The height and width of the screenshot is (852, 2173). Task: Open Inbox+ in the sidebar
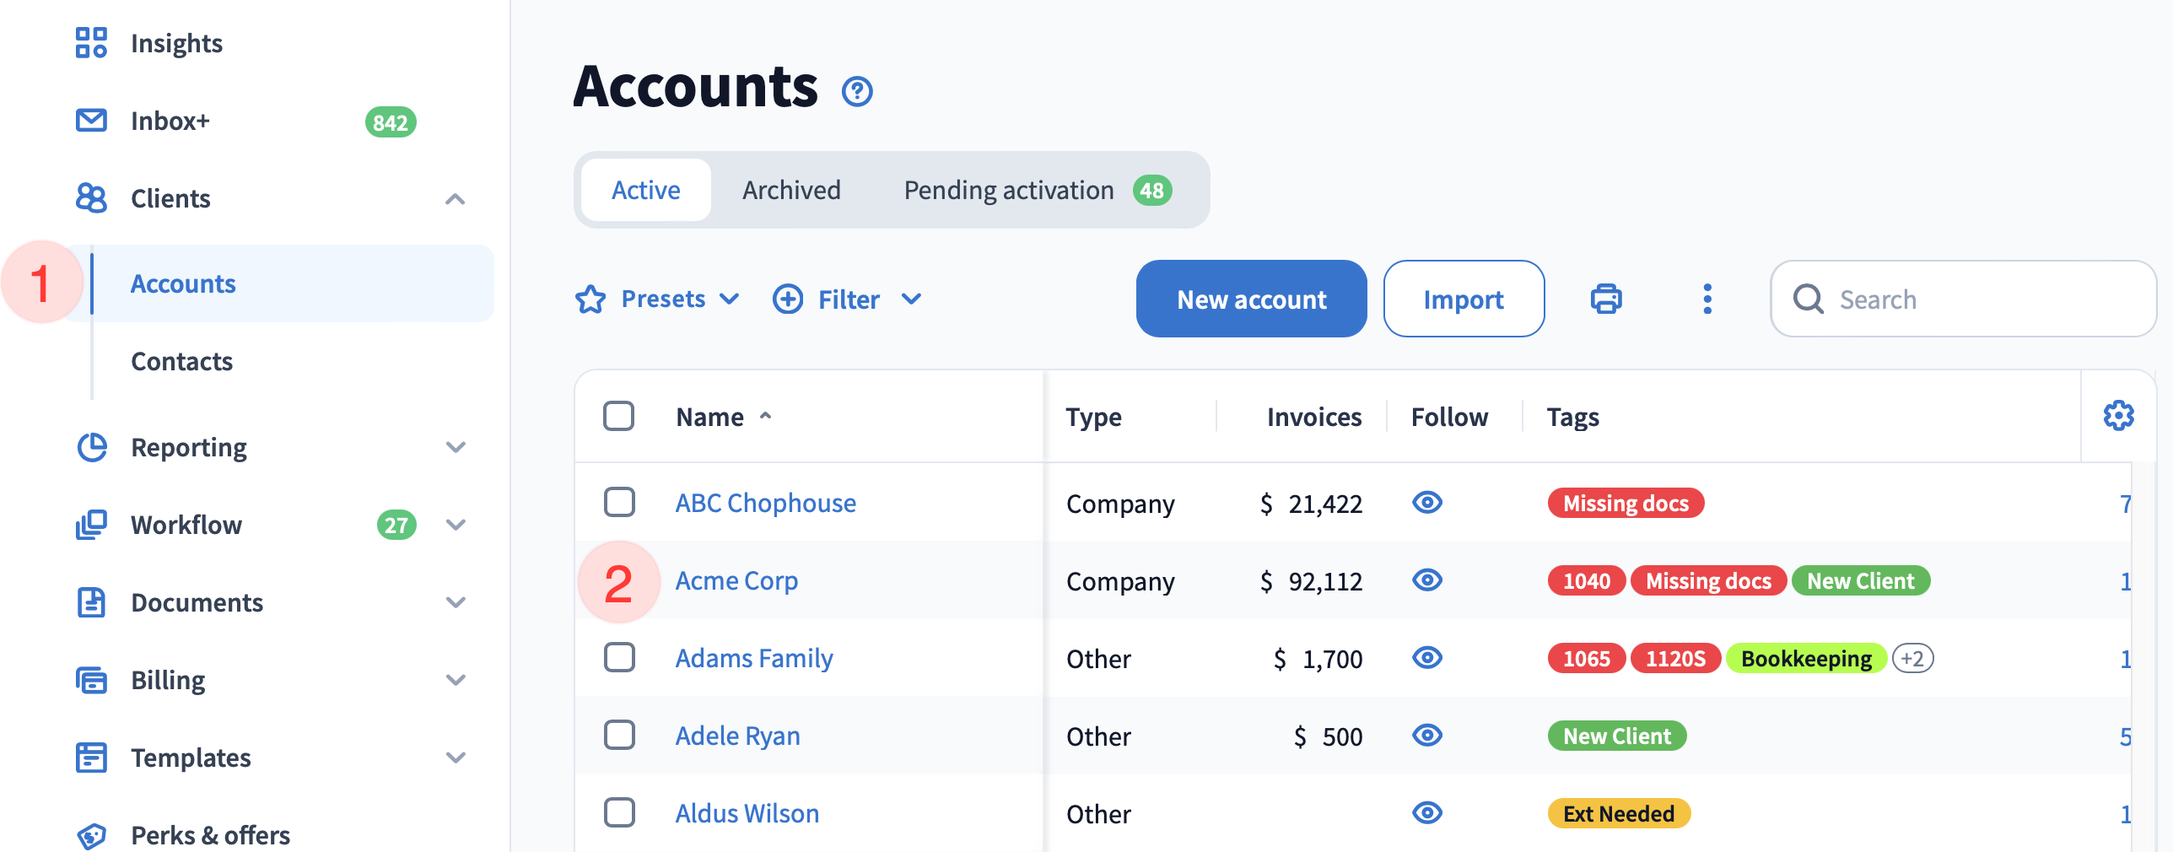(x=170, y=121)
